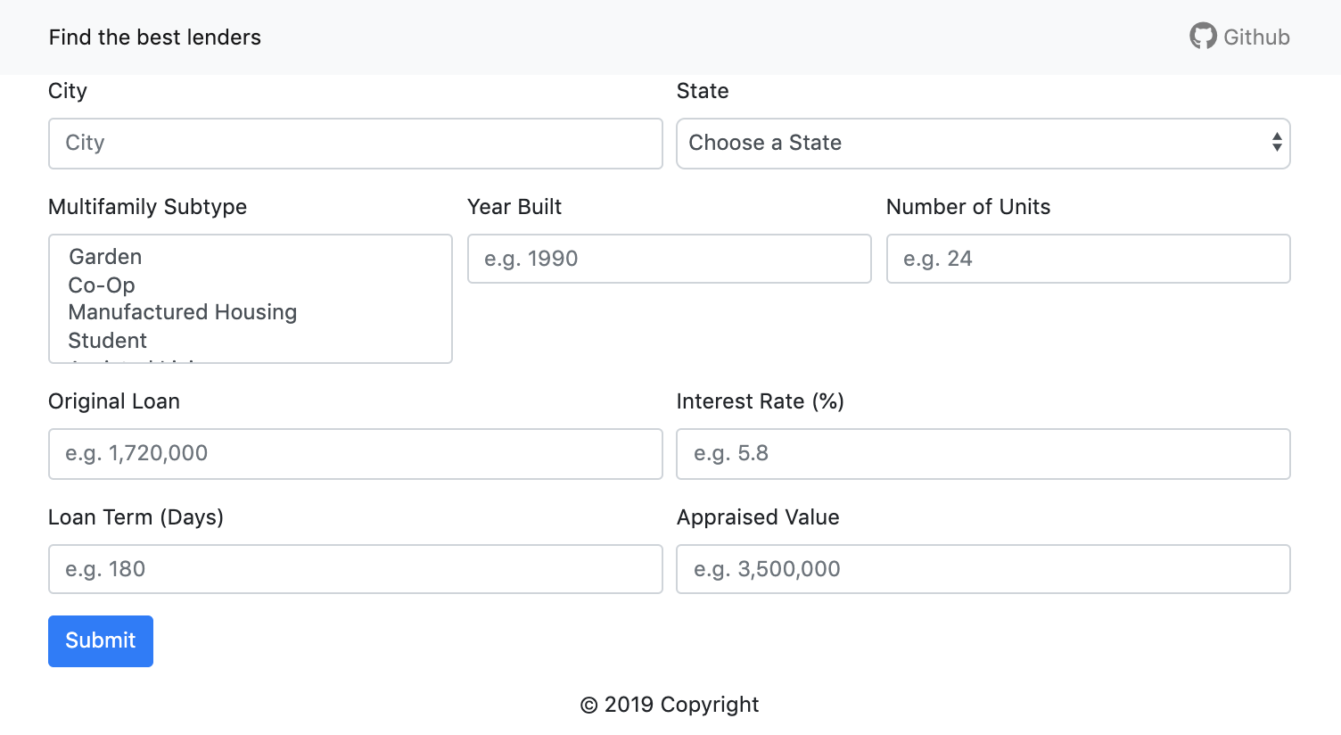This screenshot has width=1341, height=735.
Task: Submit the lender search form
Action: (101, 641)
